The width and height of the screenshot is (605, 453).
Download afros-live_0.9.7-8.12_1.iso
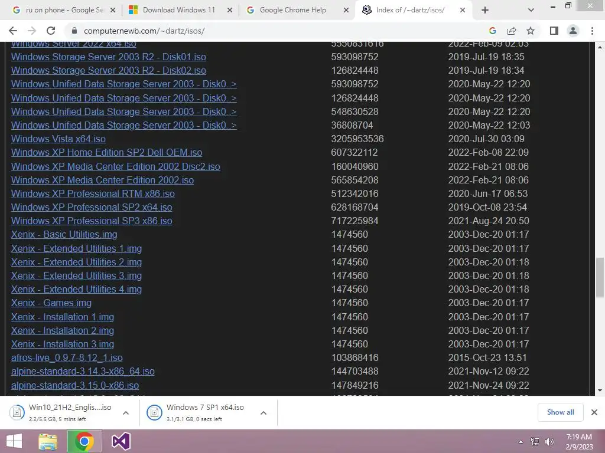(x=67, y=358)
